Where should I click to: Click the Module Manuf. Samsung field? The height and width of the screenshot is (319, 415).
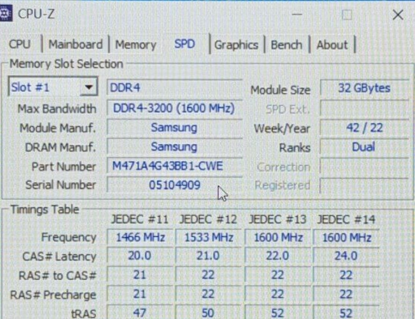tap(174, 127)
